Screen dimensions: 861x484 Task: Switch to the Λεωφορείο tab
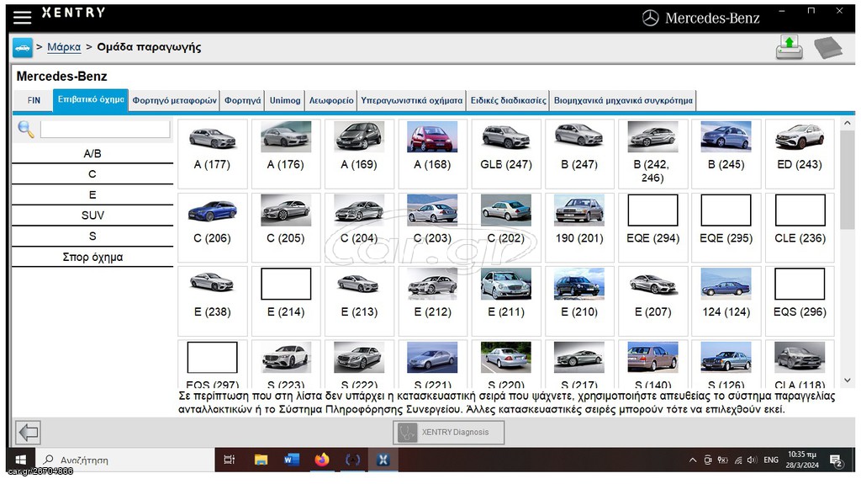[331, 101]
